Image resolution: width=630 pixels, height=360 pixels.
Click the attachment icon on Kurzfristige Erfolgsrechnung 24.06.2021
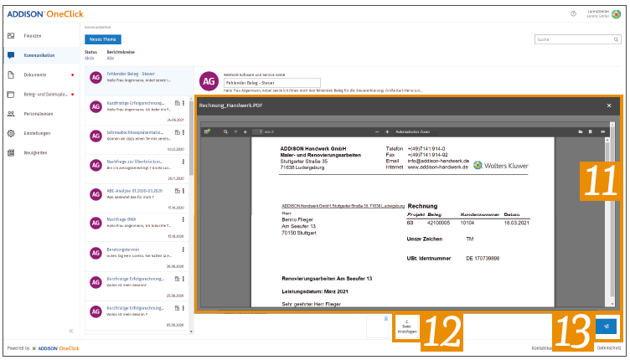pyautogui.click(x=178, y=103)
